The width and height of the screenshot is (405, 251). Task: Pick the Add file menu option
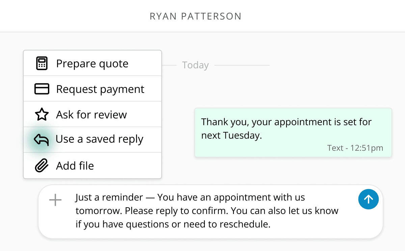(x=92, y=166)
